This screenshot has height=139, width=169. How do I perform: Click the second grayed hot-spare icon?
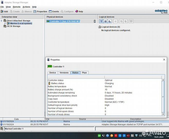[125, 21]
